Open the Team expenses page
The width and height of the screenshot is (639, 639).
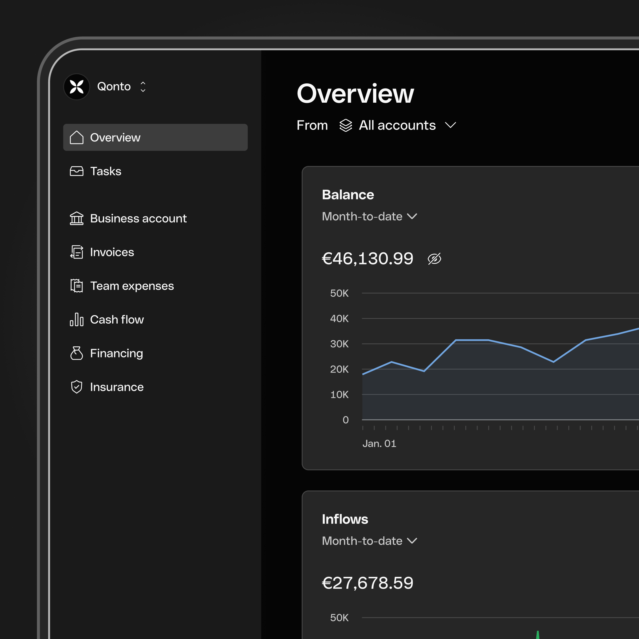pos(132,286)
